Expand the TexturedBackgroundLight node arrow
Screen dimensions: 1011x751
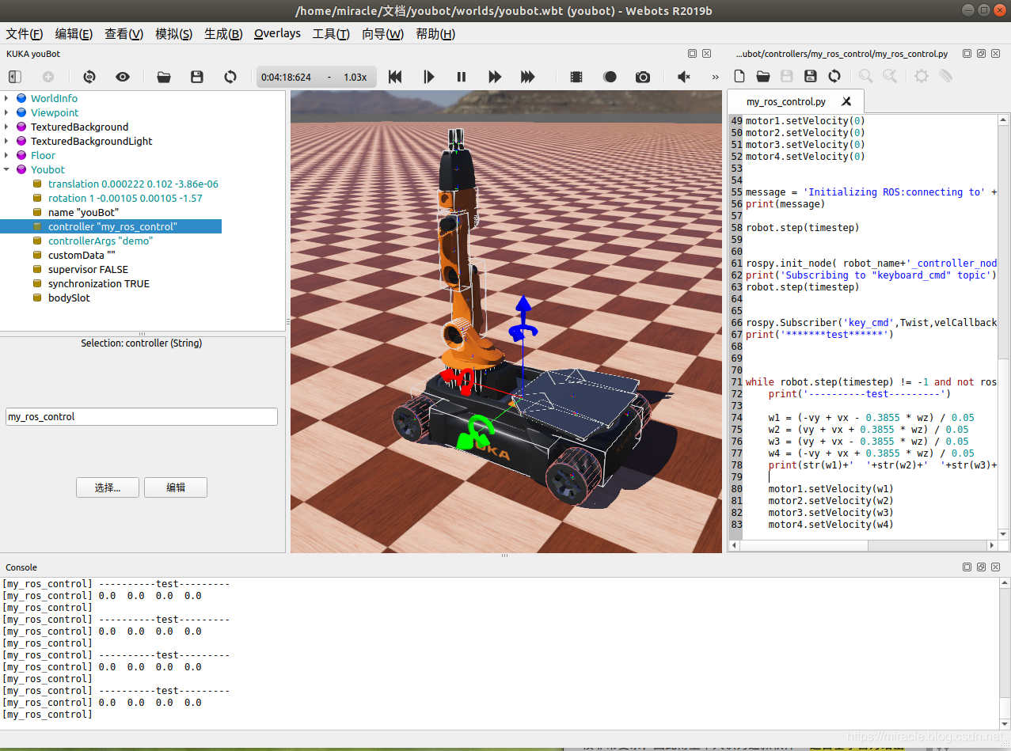point(6,141)
